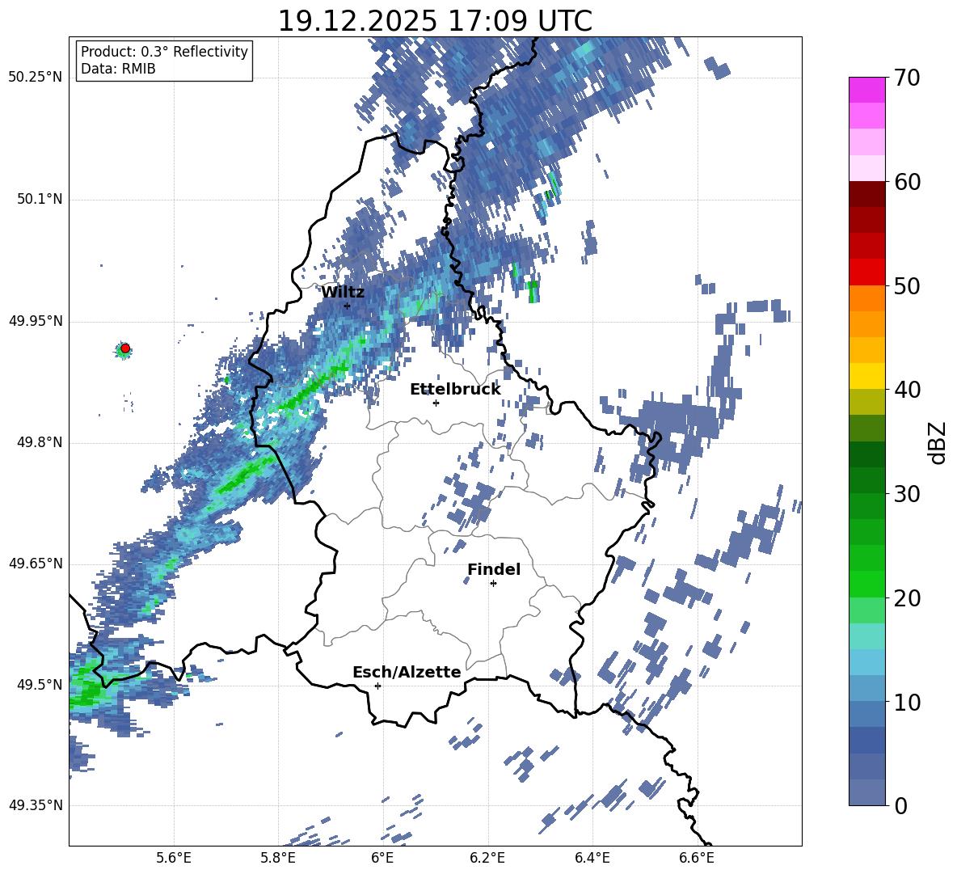The width and height of the screenshot is (957, 874).
Task: Click the Esch/Alzette city label
Action: point(407,673)
